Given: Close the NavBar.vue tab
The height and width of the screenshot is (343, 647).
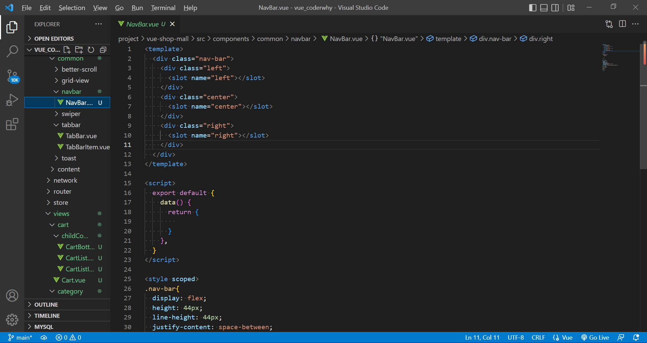Looking at the screenshot, I should click(172, 24).
